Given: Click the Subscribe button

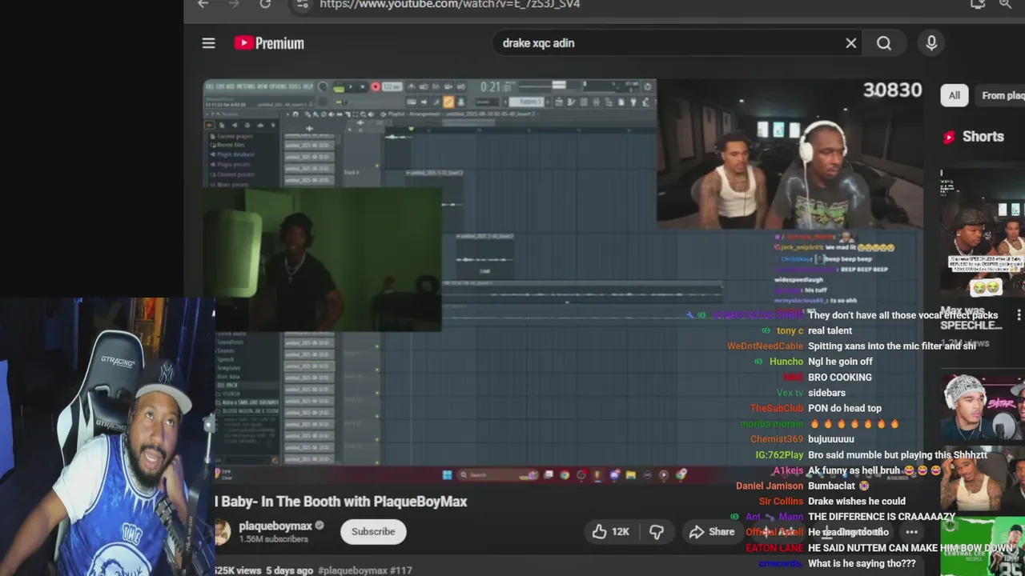Looking at the screenshot, I should [x=373, y=531].
